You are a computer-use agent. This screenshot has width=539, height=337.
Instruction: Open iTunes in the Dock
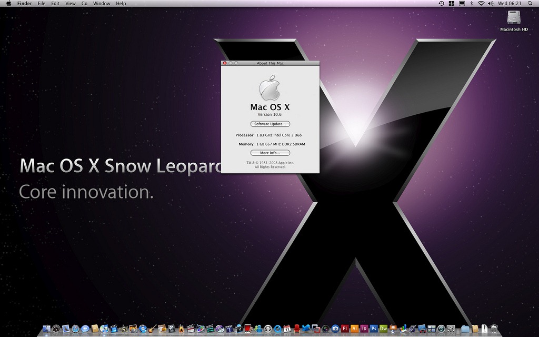[104, 329]
